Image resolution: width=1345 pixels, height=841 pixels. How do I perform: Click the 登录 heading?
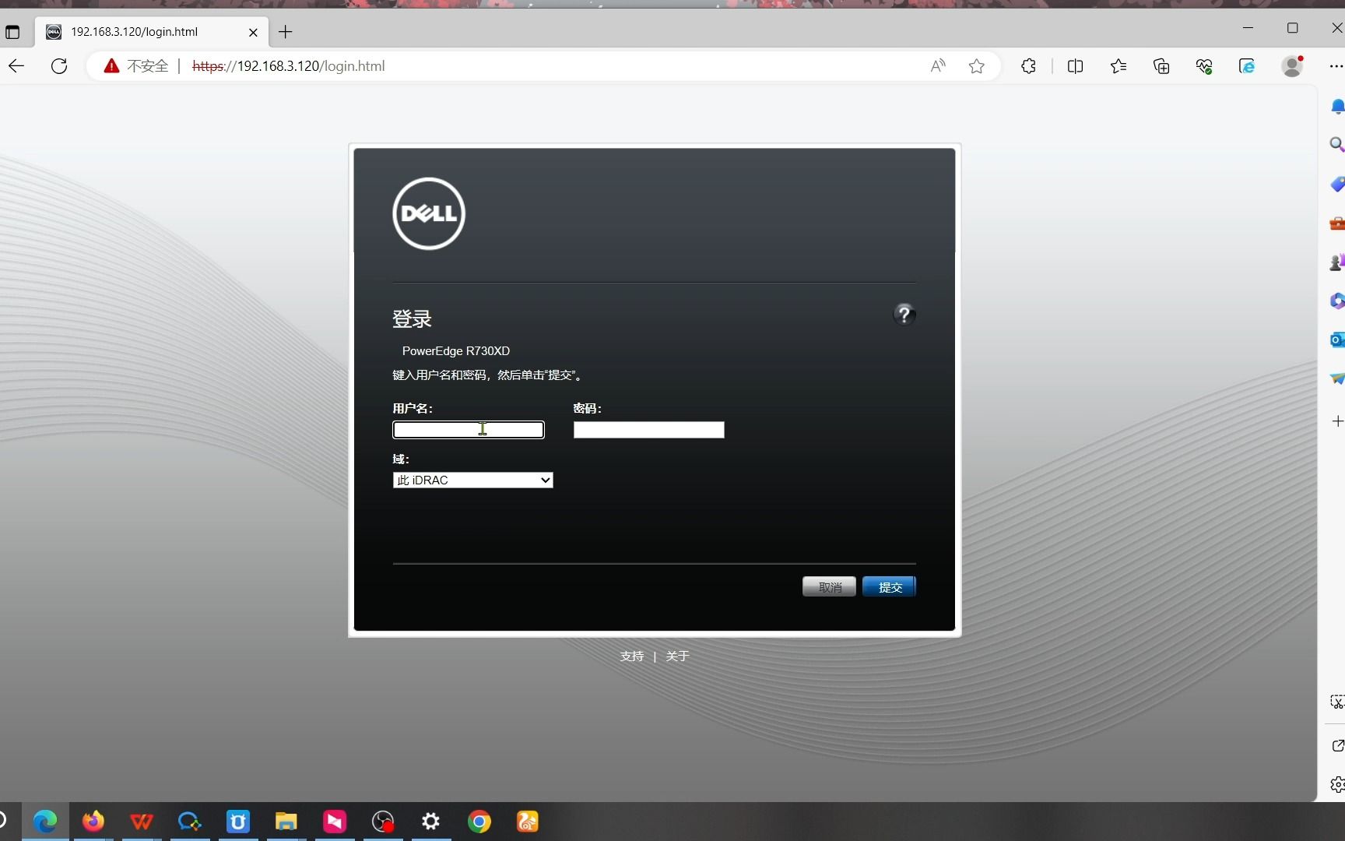point(412,318)
